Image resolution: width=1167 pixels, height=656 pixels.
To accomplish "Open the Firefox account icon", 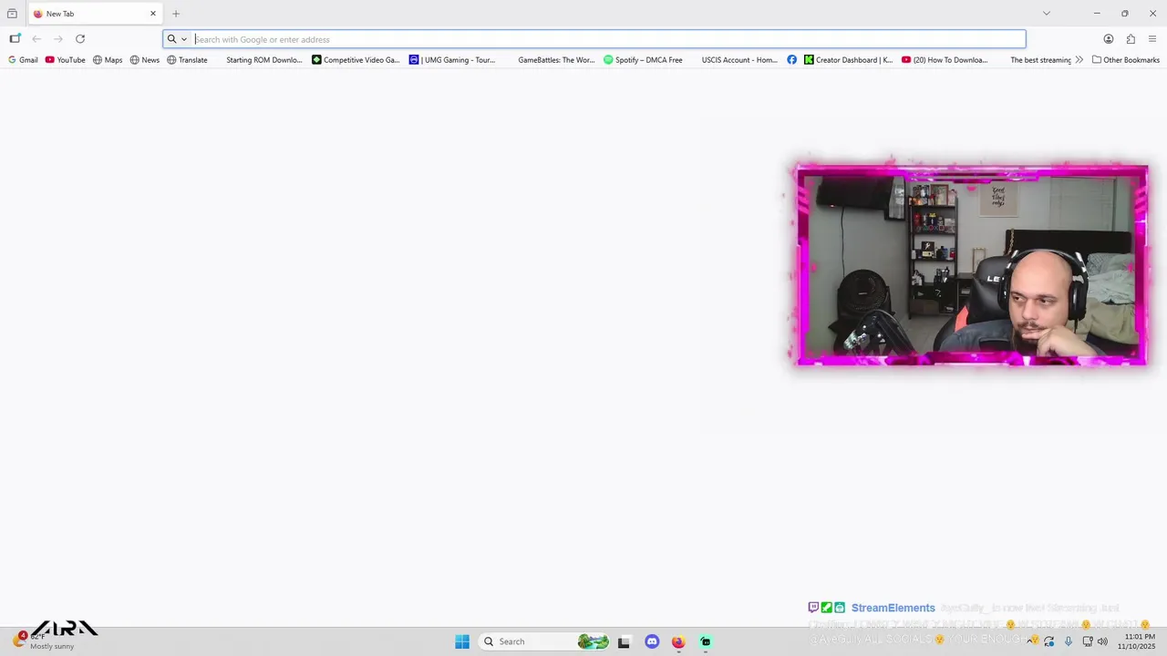I will (x=1109, y=39).
